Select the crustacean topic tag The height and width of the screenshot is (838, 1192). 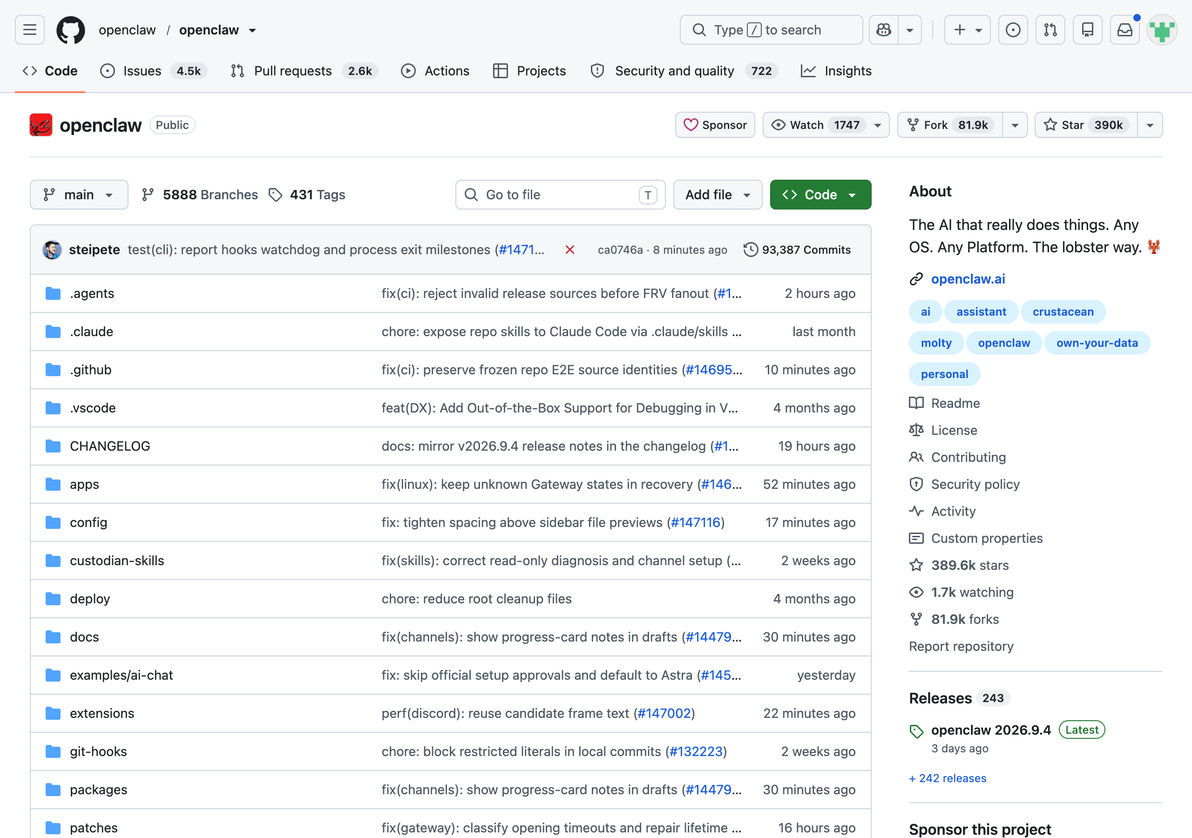1063,311
